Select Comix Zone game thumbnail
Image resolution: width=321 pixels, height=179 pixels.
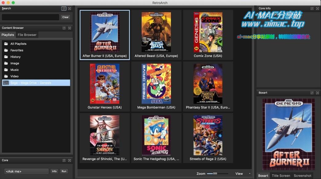[x=208, y=35]
